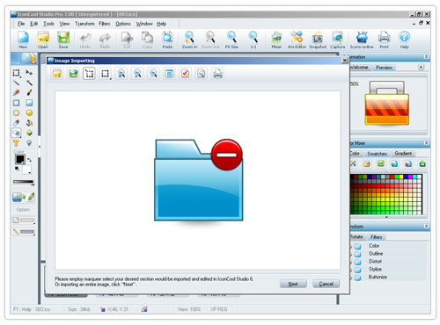Collapse the Color Mixer panel
This screenshot has width=440, height=325.
point(426,143)
